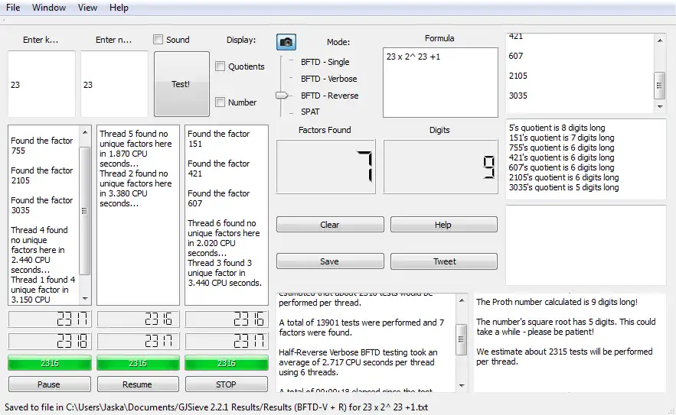Screen dimensions: 676x415
Task: Click the STOP button
Action: pyautogui.click(x=227, y=384)
